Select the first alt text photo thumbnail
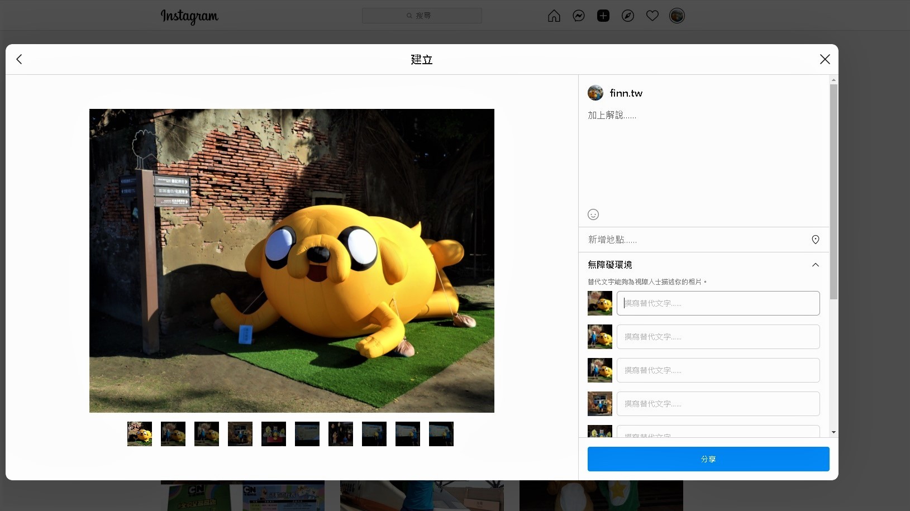Screen dimensions: 910x511 600,303
